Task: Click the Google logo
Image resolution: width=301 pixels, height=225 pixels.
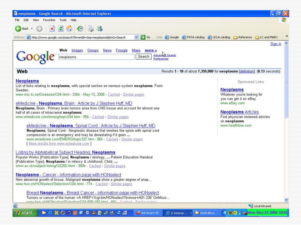Action: (35, 57)
